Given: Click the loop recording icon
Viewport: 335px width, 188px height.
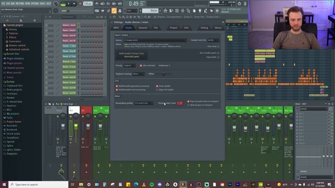Looking at the screenshot, I should coord(120,4).
